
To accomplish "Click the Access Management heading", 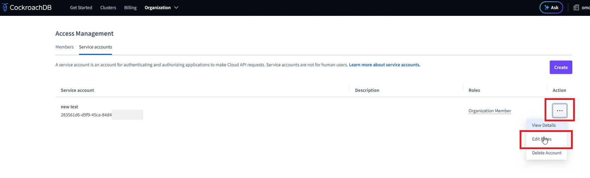I will pyautogui.click(x=84, y=33).
